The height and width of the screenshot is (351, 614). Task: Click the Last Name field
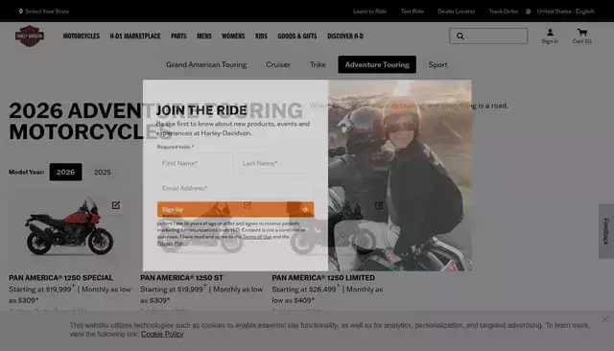[x=275, y=163]
